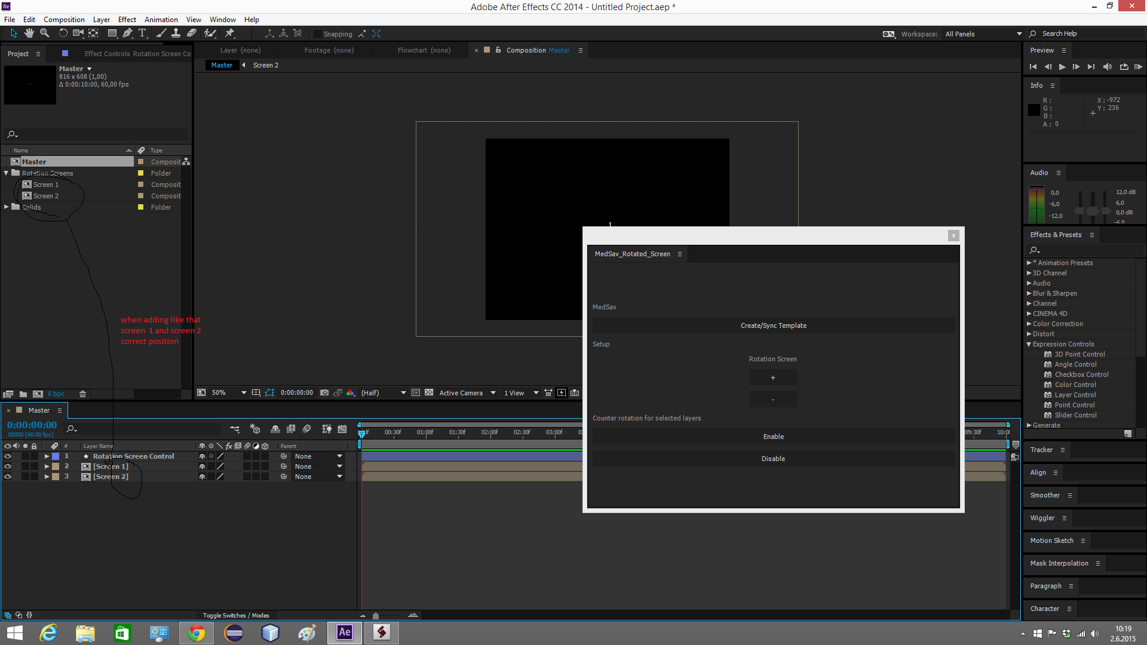Switch to the Effect Controls tab
The image size is (1147, 645).
point(137,54)
